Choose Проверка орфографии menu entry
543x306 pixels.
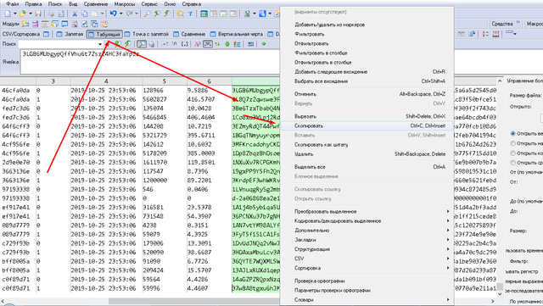[x=367, y=281]
